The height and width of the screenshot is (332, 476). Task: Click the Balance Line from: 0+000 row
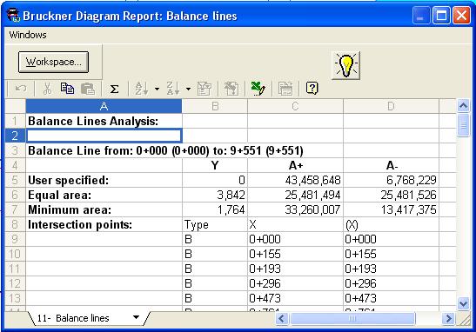point(165,150)
